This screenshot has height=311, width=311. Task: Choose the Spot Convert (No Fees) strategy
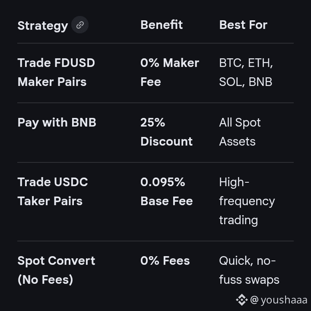pos(56,270)
